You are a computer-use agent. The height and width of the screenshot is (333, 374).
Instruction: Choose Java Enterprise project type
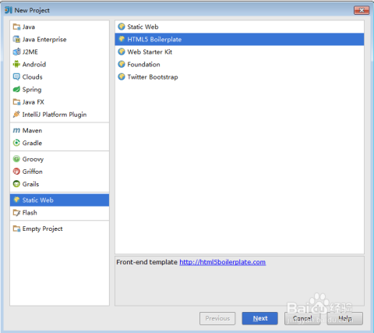click(x=59, y=39)
